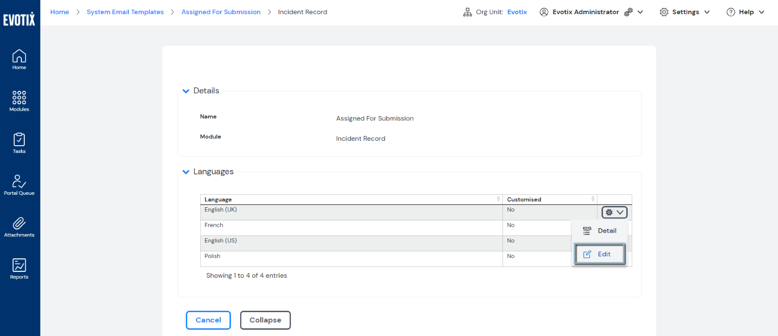Click the Detail list icon in dropdown

pyautogui.click(x=587, y=231)
